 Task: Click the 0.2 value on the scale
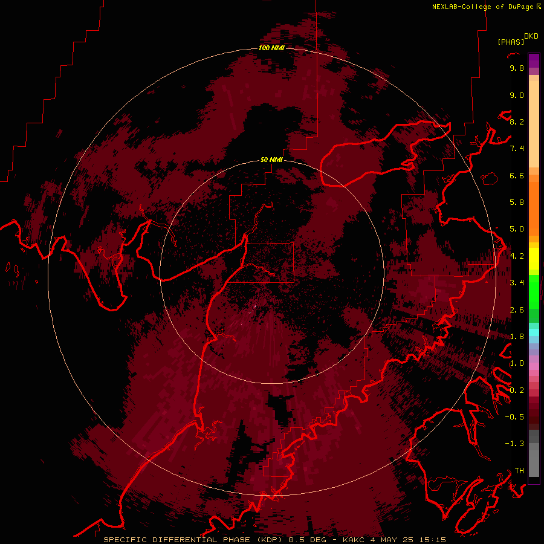517,390
